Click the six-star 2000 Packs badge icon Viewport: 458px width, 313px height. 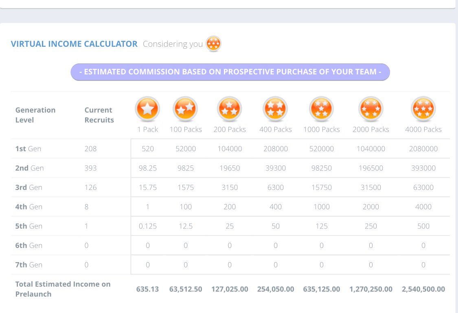click(370, 109)
